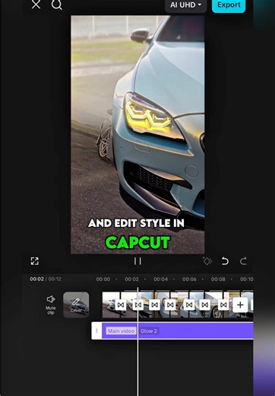Open the last transition icon before the plus button
The height and width of the screenshot is (396, 275).
click(223, 305)
